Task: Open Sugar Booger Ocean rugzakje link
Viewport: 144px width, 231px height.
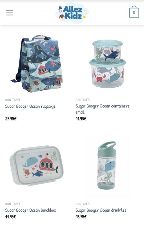Action: 30,106
